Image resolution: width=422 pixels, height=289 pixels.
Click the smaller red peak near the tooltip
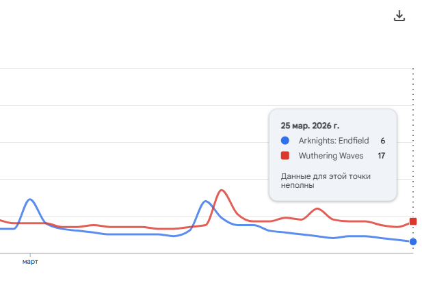[317, 208]
